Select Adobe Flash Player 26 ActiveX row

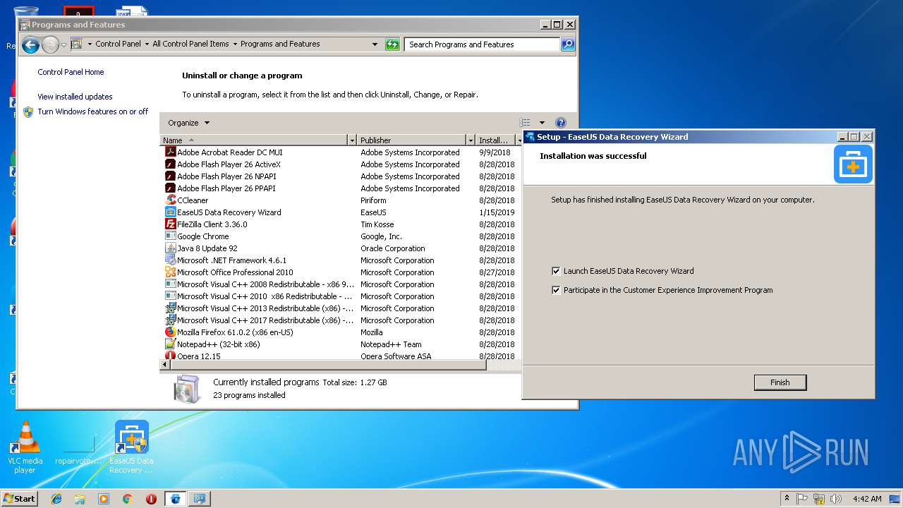(x=340, y=164)
